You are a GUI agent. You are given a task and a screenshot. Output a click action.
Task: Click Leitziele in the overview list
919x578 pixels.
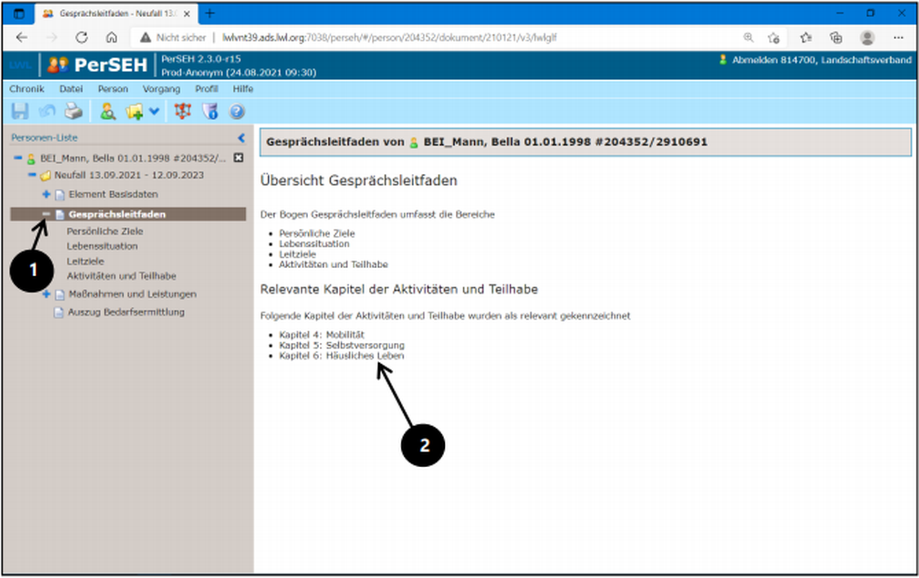(x=298, y=254)
